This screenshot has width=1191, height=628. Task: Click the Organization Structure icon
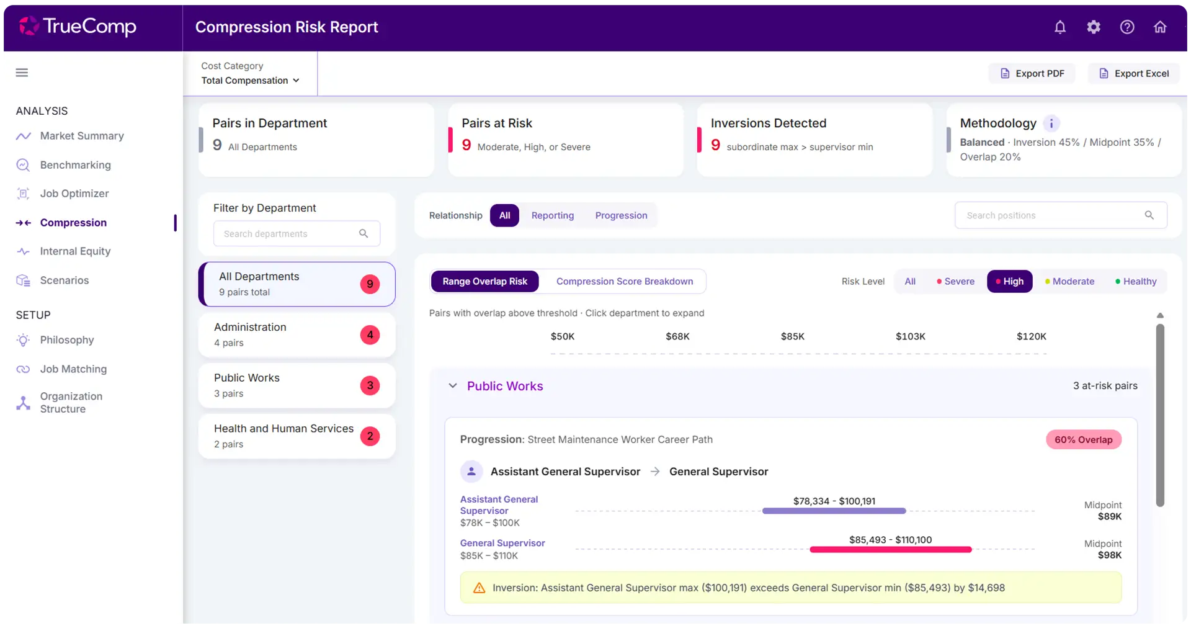pos(23,403)
